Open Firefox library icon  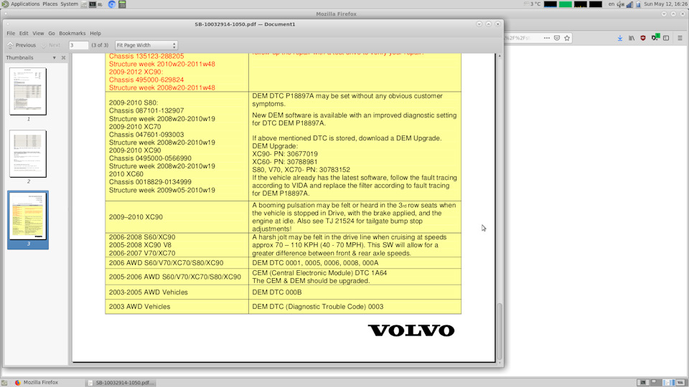point(632,38)
